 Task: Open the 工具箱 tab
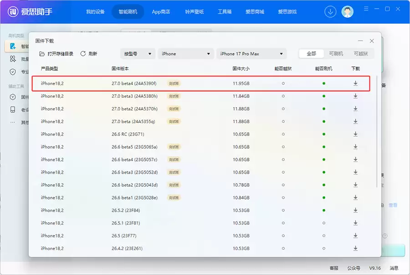[x=225, y=12]
